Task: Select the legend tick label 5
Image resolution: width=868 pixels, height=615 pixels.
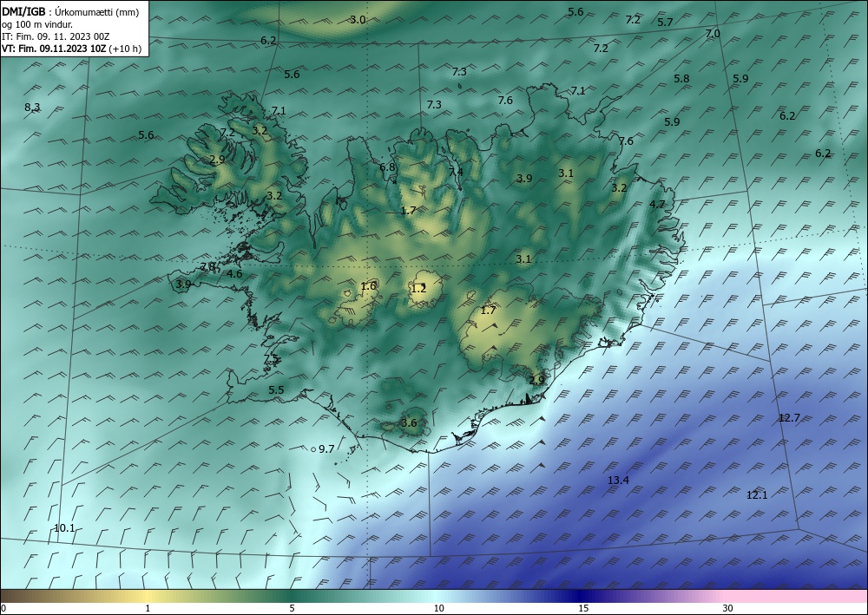Action: click(292, 609)
